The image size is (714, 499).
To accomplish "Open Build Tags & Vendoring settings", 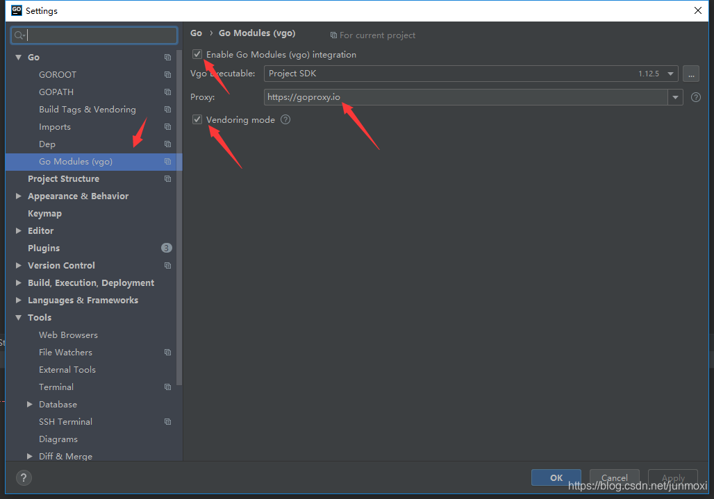I will (88, 109).
